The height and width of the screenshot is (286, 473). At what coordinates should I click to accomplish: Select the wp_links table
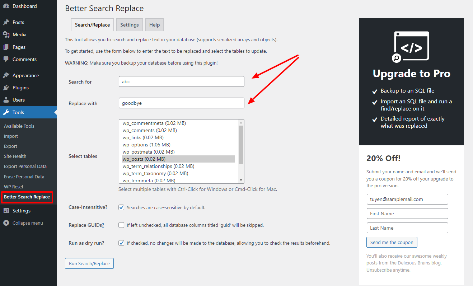(178, 137)
